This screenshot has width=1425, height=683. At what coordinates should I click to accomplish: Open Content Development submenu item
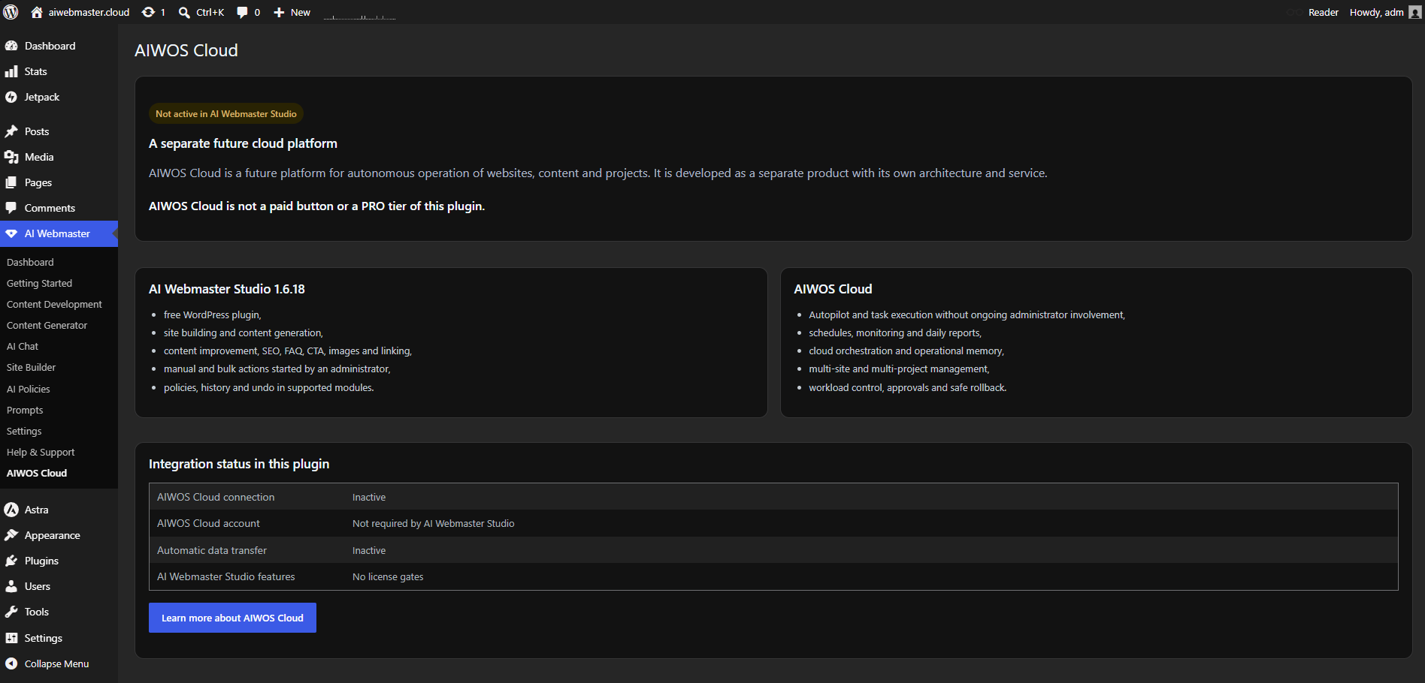[x=54, y=304]
